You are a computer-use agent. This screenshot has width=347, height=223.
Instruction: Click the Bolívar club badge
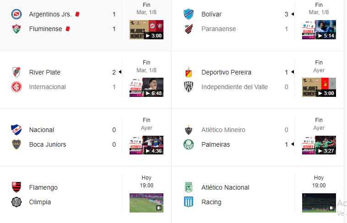189,14
